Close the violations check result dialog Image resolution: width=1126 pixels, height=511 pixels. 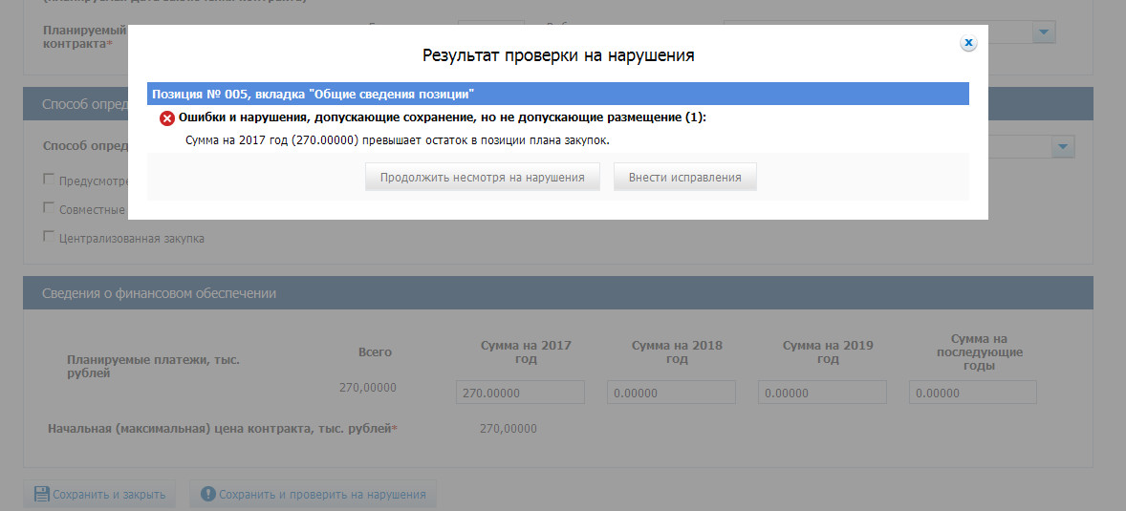click(x=968, y=43)
